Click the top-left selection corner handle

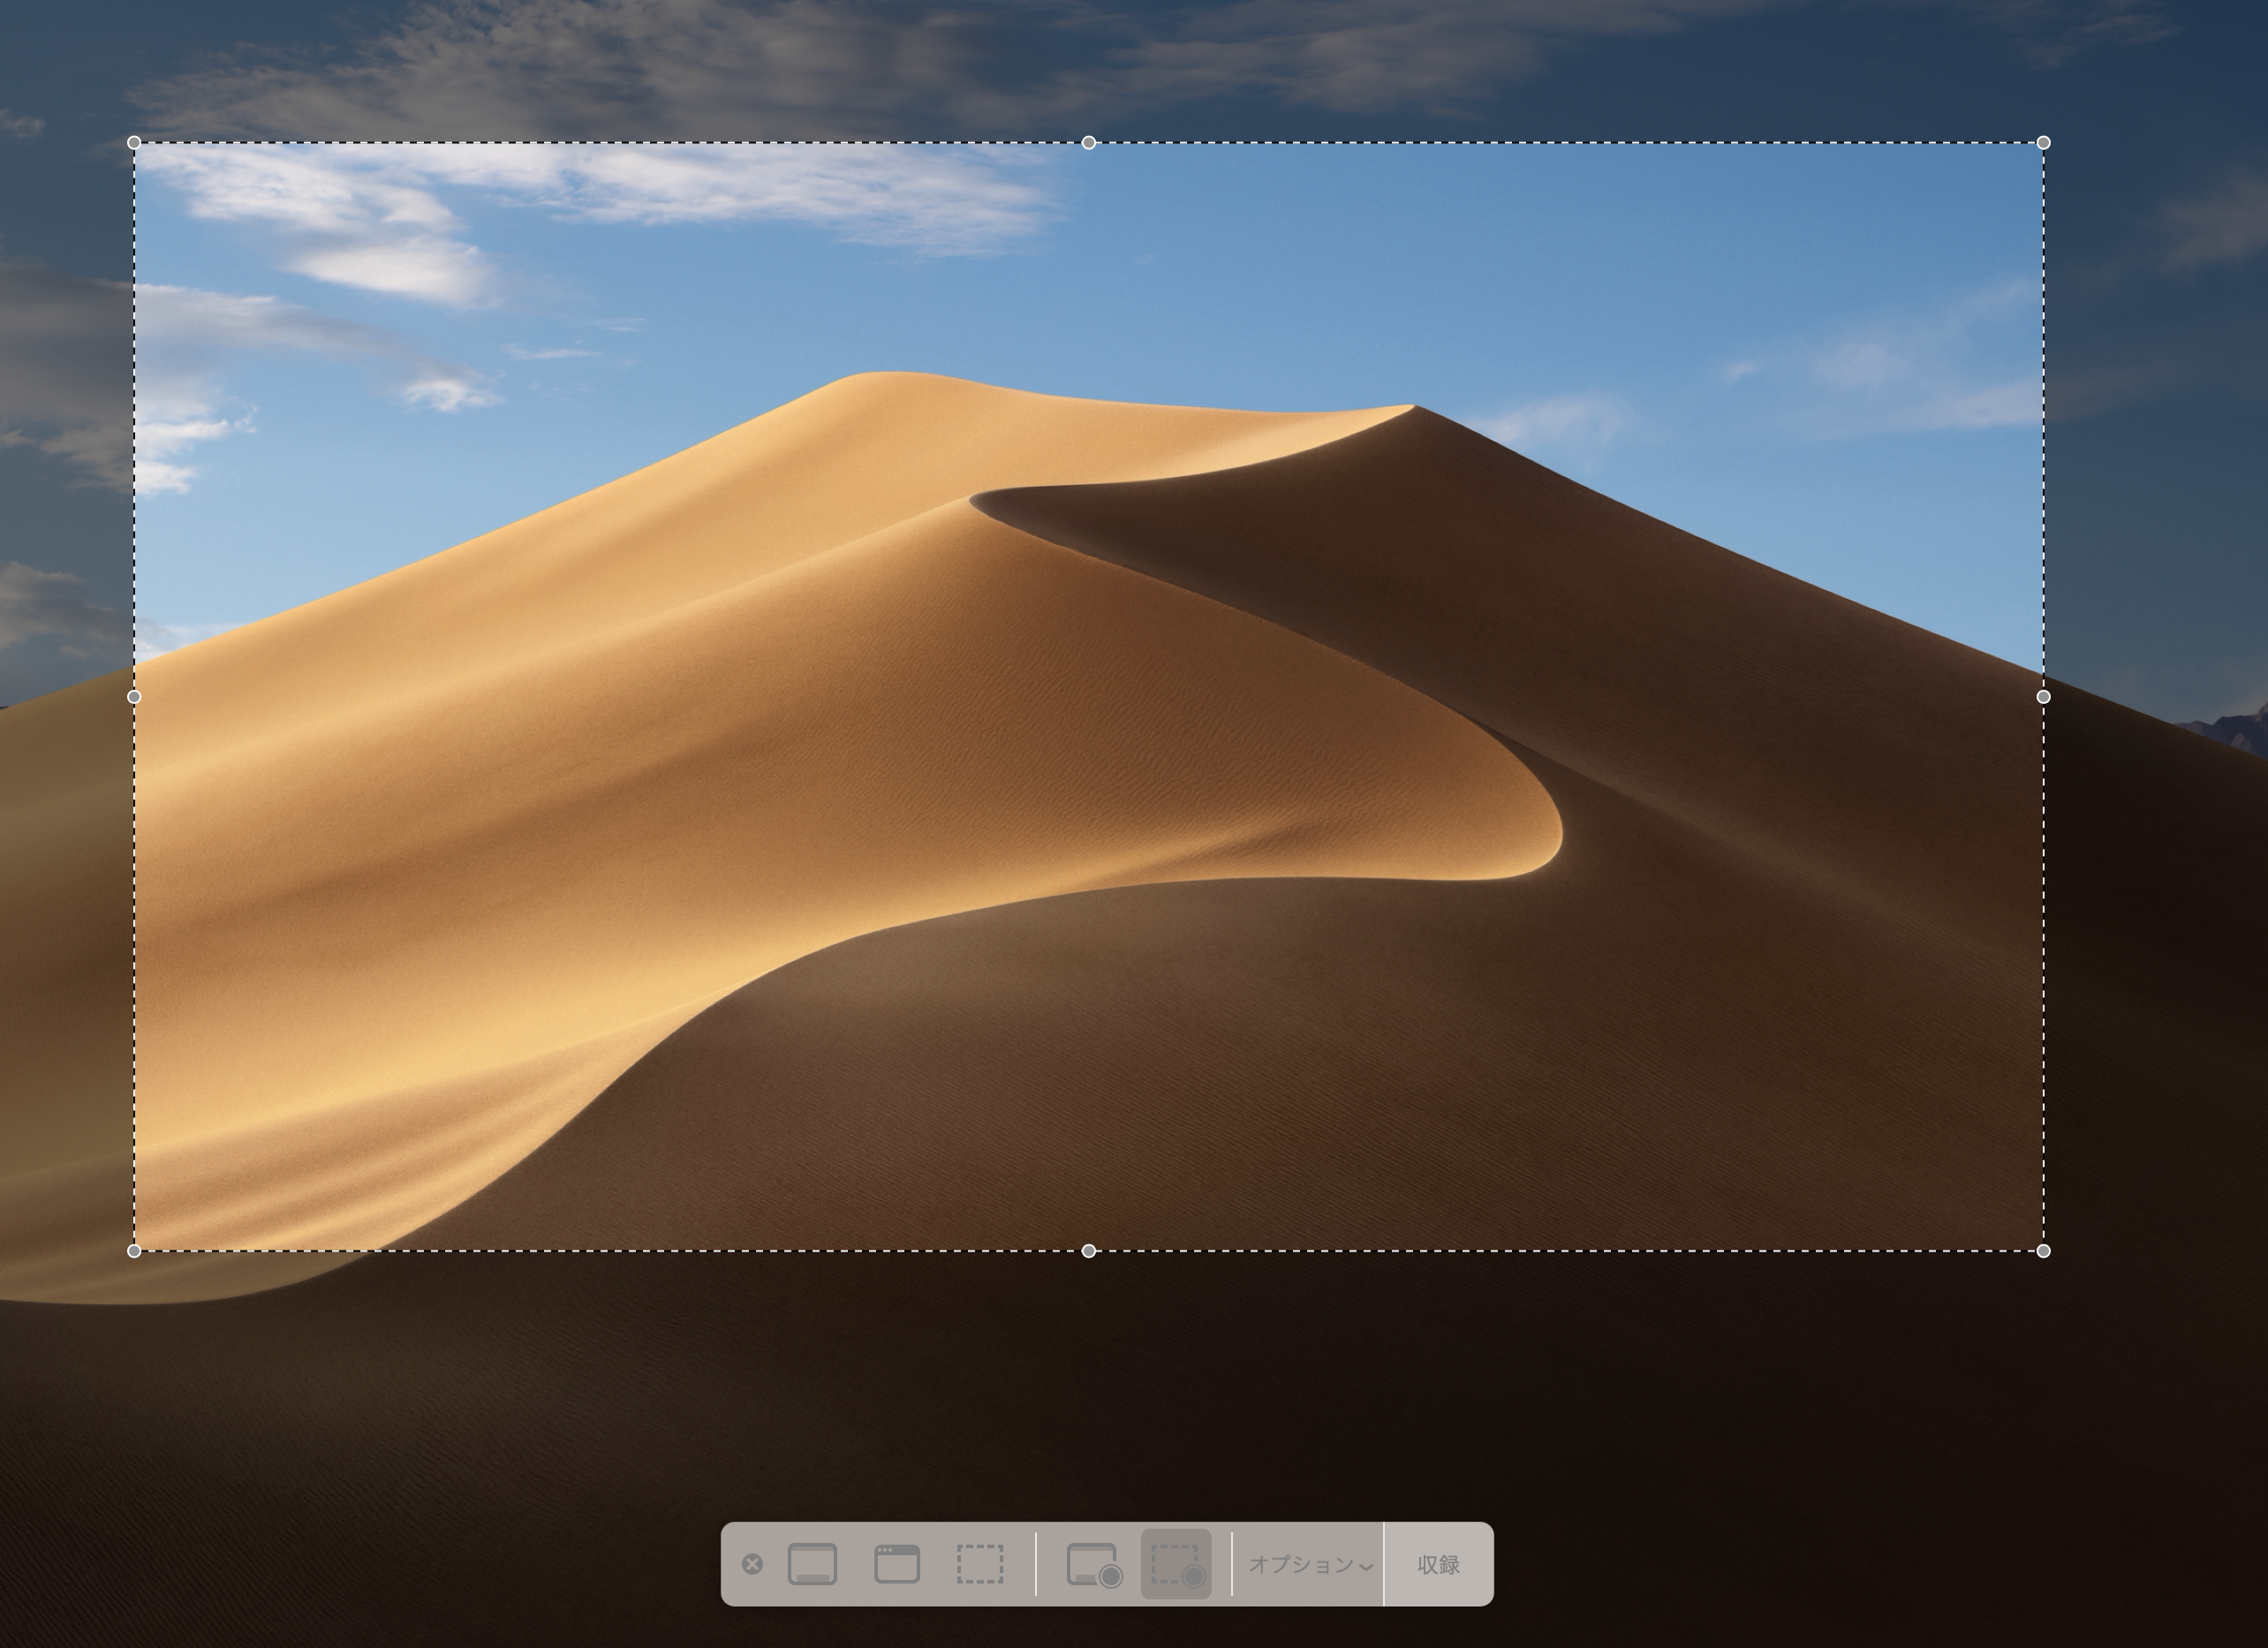click(134, 143)
